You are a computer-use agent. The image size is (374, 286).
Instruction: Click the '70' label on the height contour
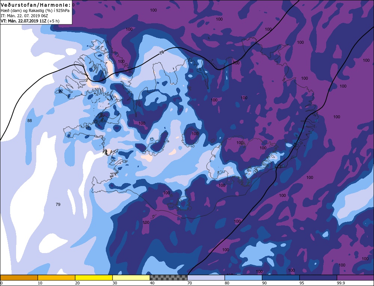pos(162,53)
